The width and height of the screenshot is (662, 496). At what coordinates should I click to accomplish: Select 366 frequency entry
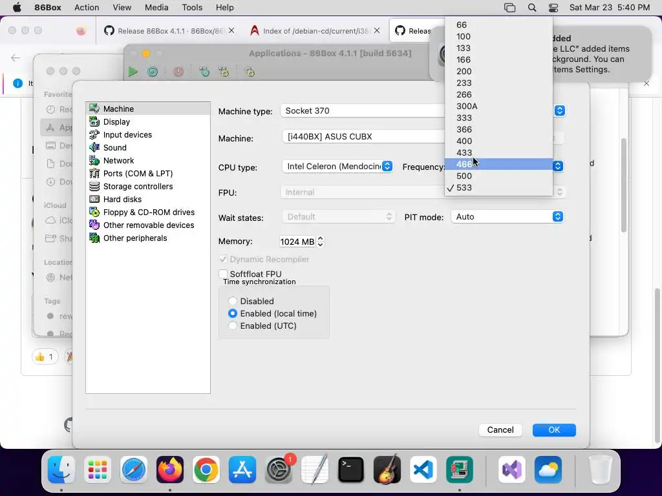coord(498,129)
